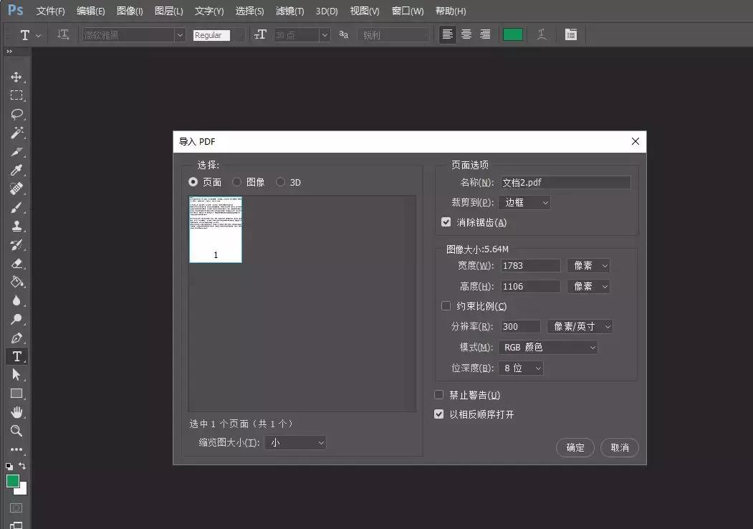Screen dimensions: 753x529
Task: Open the 模式 dropdown set to RGB 颜色
Action: (547, 347)
